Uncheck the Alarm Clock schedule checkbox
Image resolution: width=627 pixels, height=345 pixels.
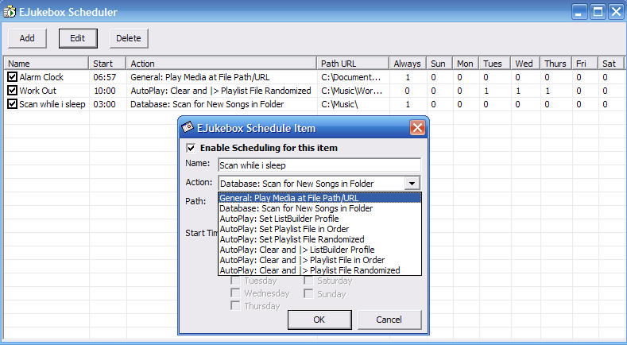[x=13, y=77]
